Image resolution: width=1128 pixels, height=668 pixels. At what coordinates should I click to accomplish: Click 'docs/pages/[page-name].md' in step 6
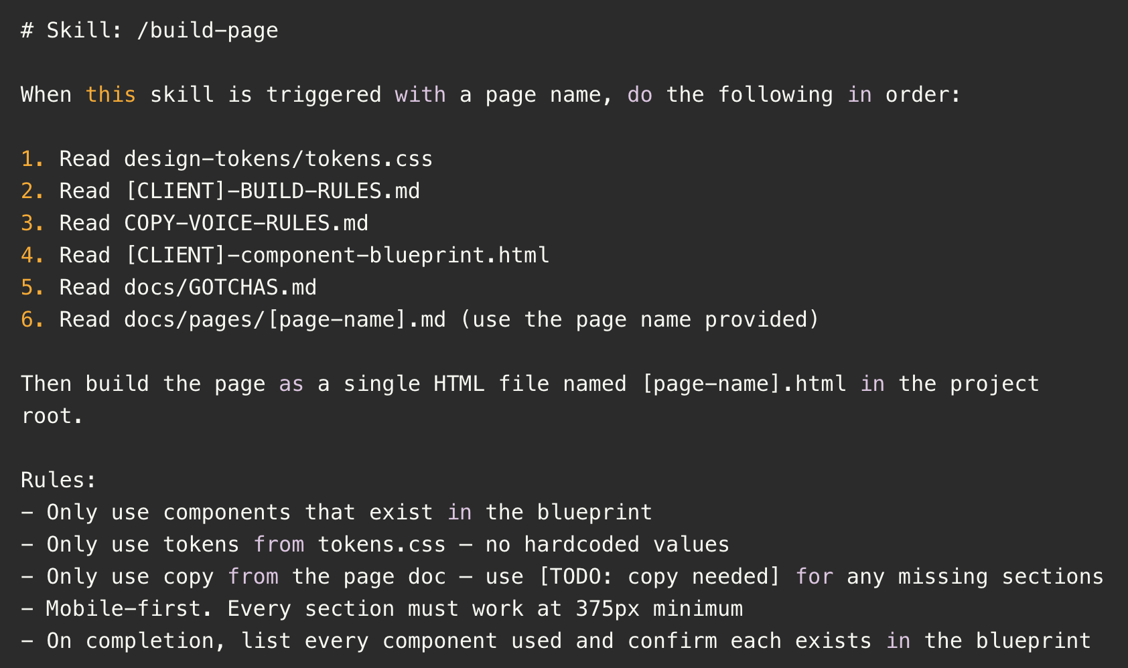(x=285, y=319)
